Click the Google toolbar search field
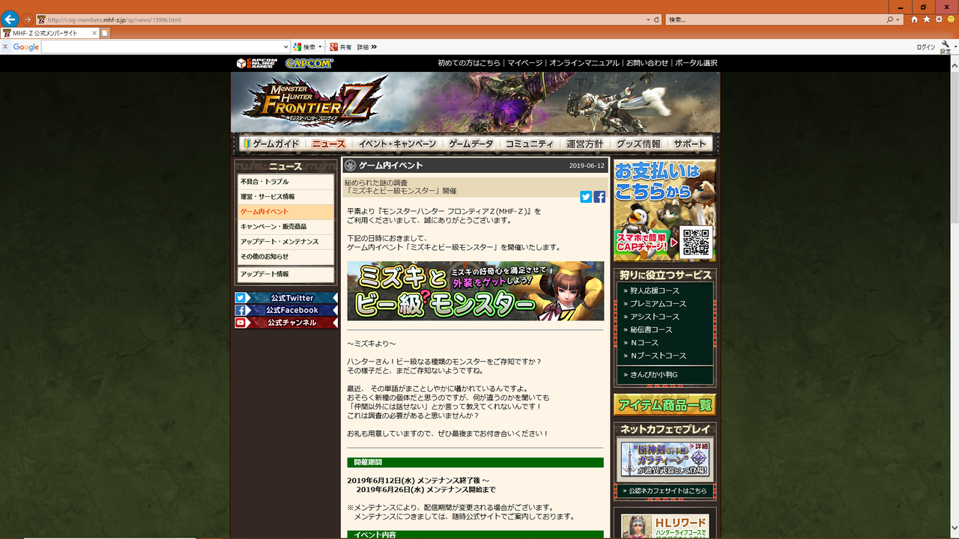 coord(161,46)
